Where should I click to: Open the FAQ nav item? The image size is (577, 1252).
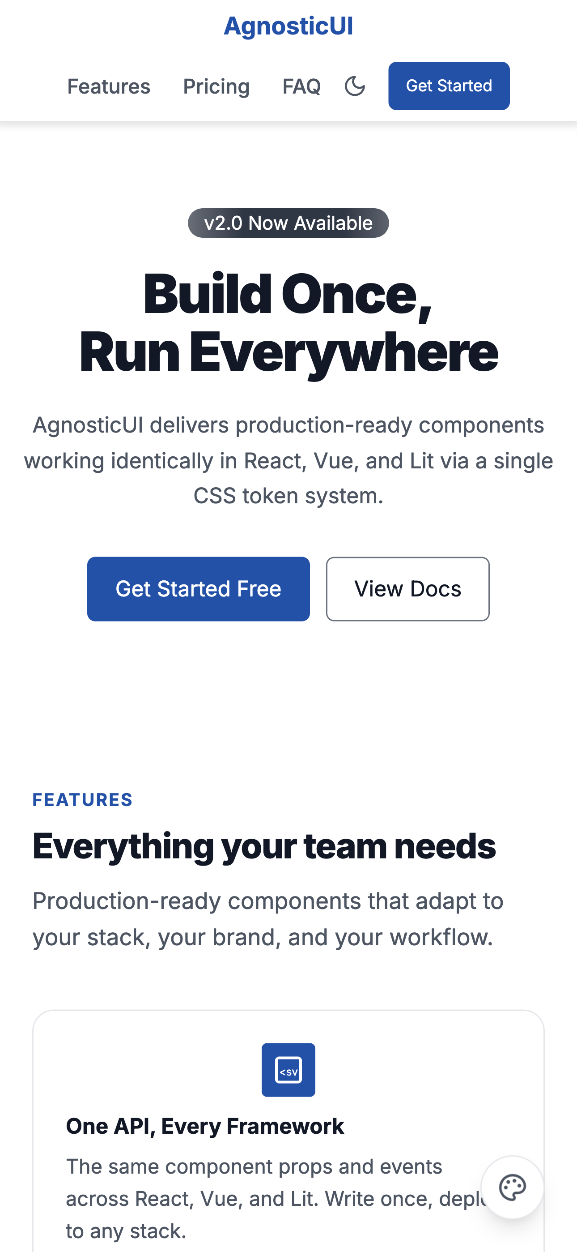[x=301, y=86]
